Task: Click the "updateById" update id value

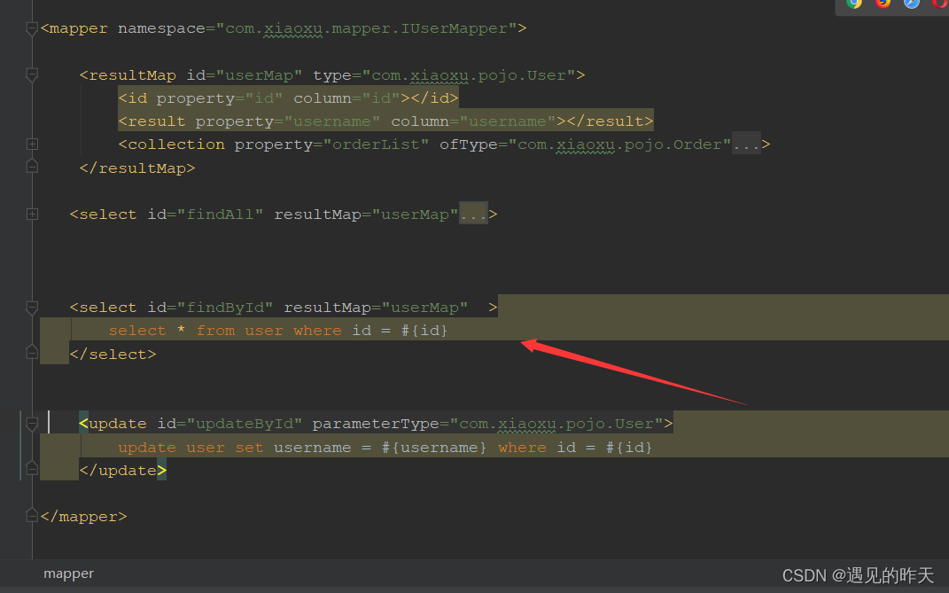Action: (245, 424)
